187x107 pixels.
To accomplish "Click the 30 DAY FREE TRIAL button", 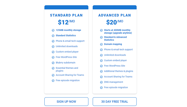I will pyautogui.click(x=115, y=102).
